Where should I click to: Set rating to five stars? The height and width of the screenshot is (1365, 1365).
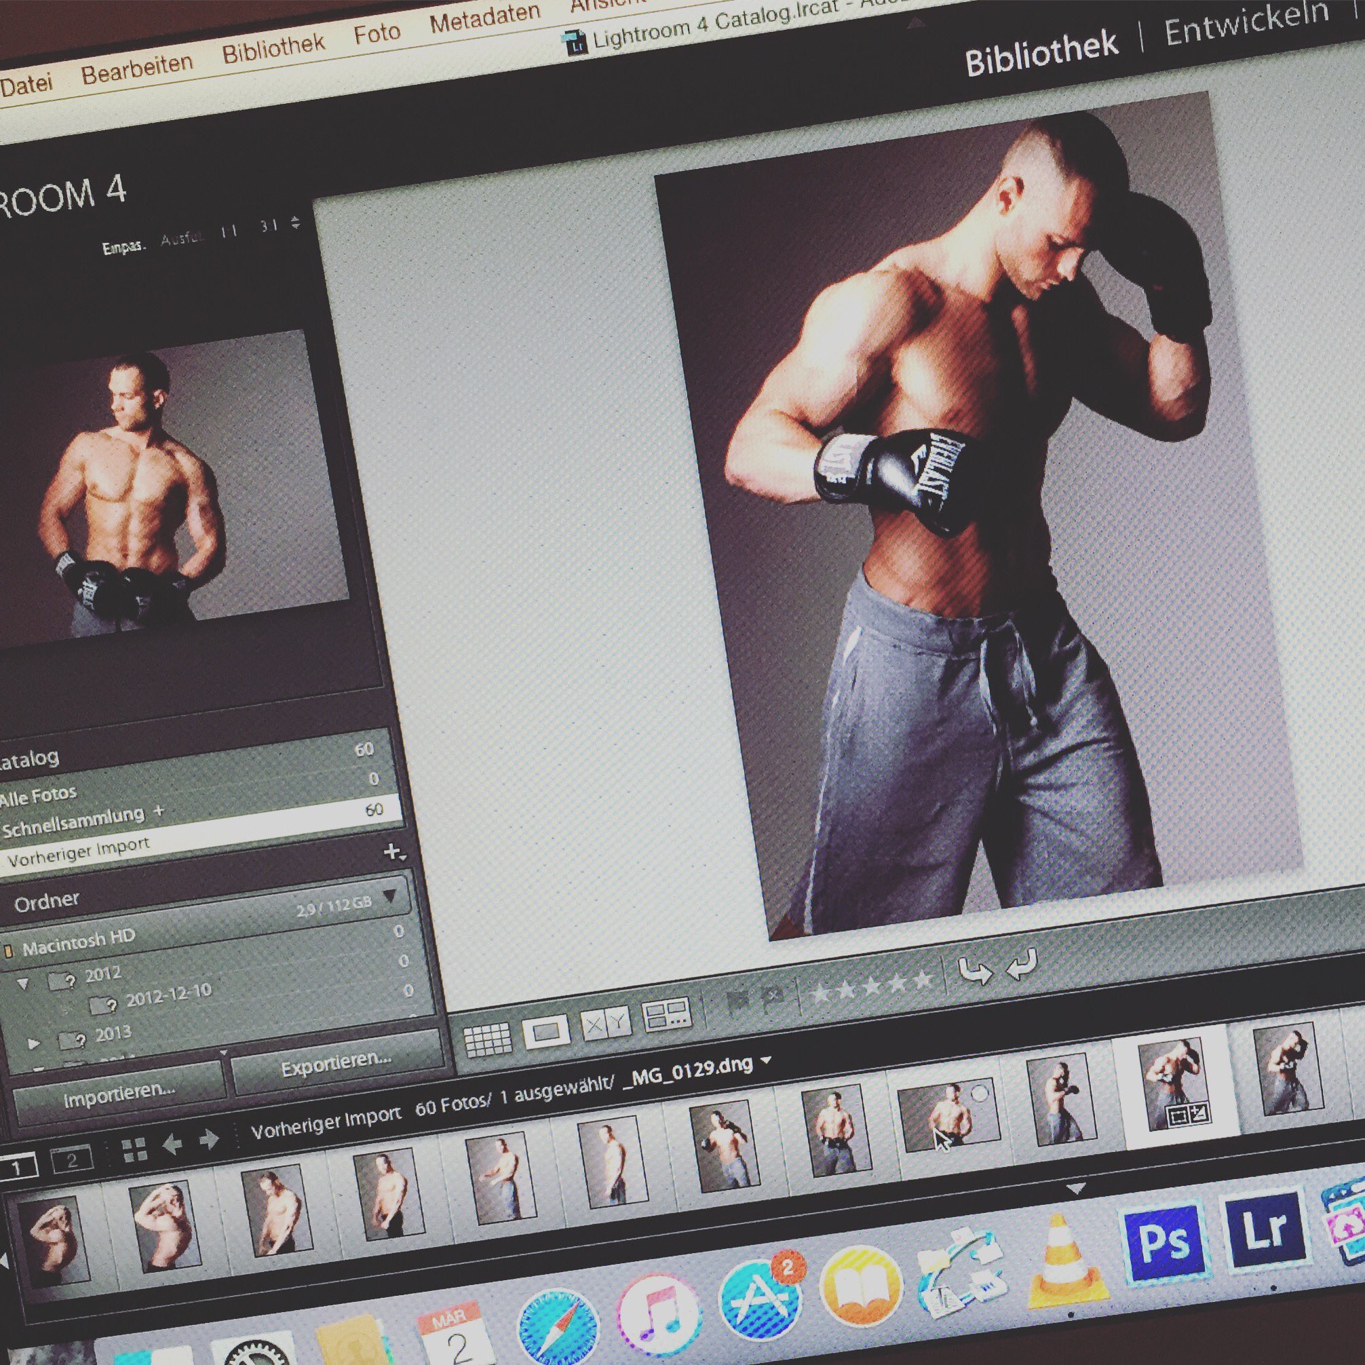pos(922,979)
